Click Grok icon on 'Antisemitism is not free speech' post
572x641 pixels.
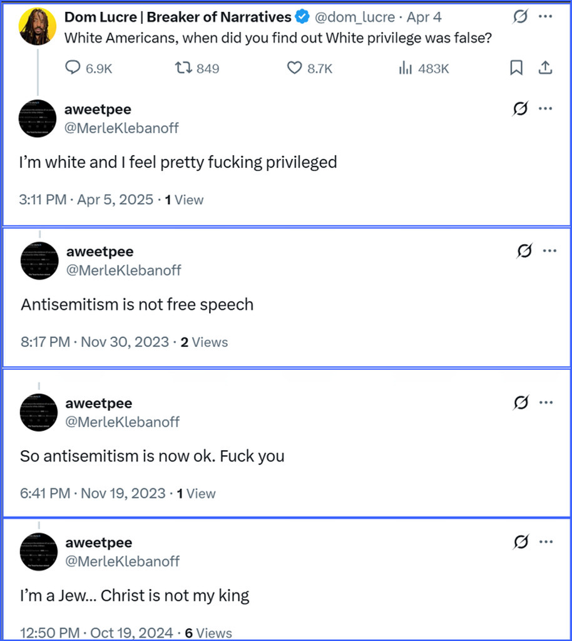524,251
